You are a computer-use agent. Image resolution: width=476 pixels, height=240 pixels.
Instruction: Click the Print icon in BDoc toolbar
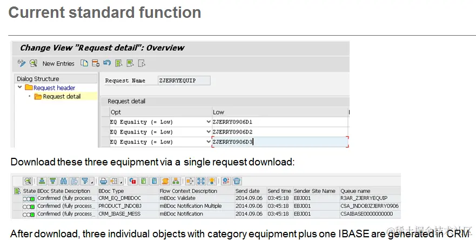click(104, 181)
